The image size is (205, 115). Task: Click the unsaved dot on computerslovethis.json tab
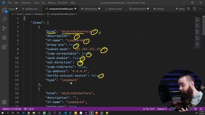(76, 9)
